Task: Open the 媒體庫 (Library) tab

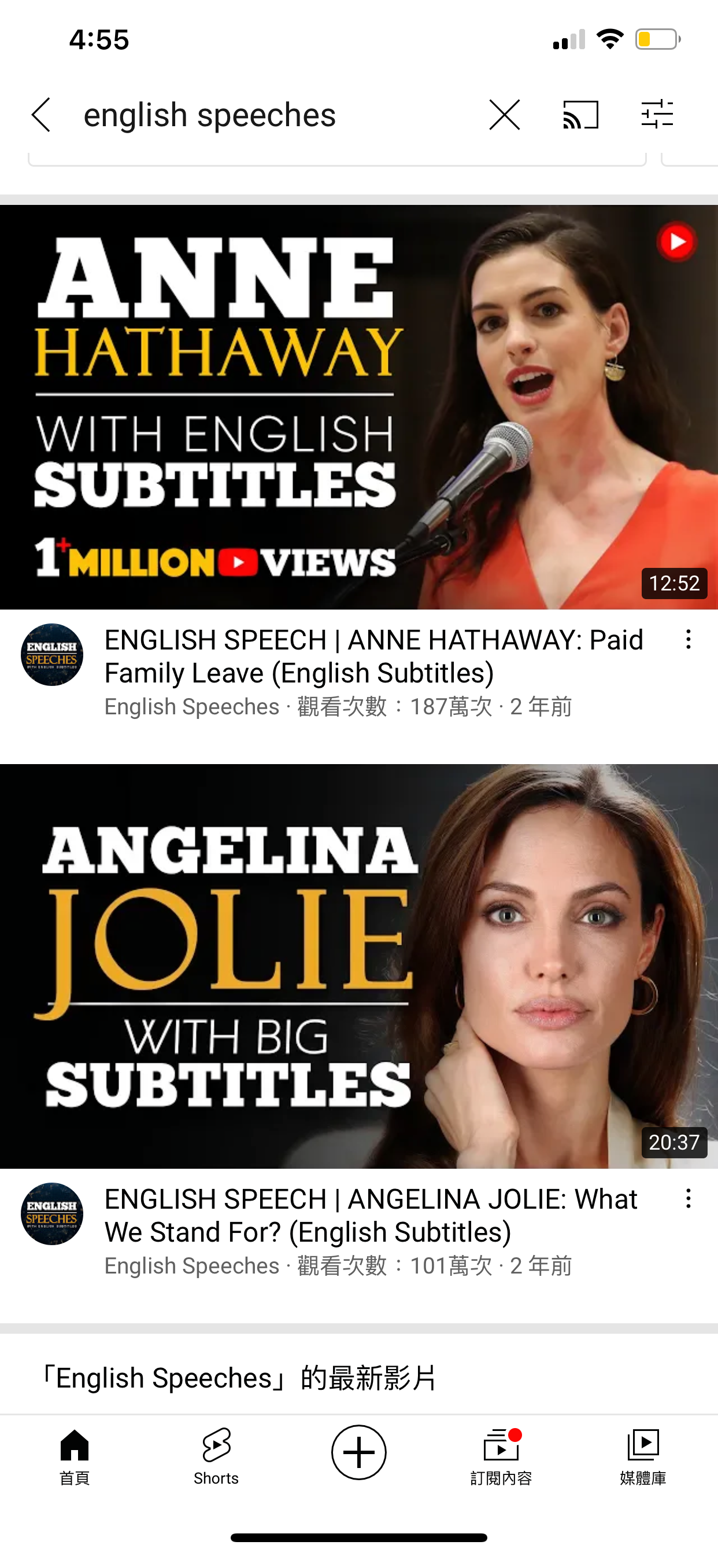Action: pyautogui.click(x=643, y=1456)
